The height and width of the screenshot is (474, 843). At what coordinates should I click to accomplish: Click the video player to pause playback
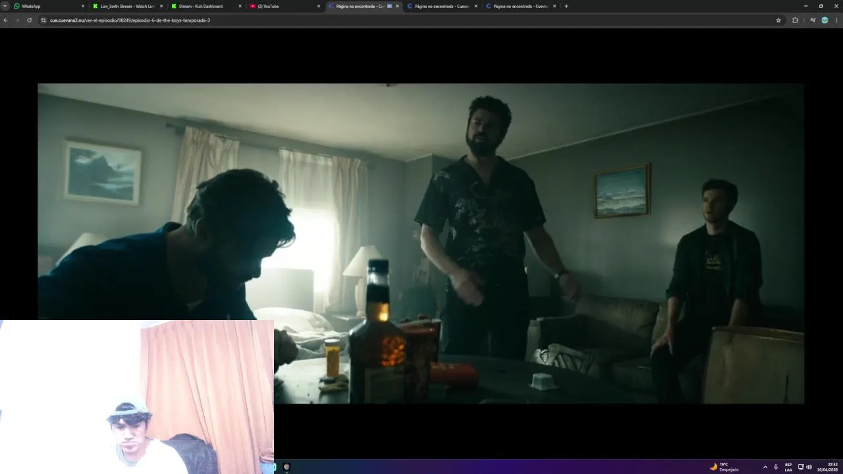coord(420,243)
